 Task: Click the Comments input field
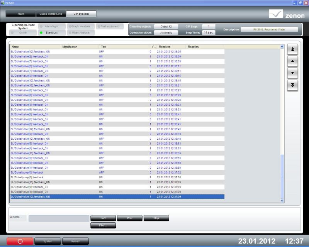click(x=59, y=218)
